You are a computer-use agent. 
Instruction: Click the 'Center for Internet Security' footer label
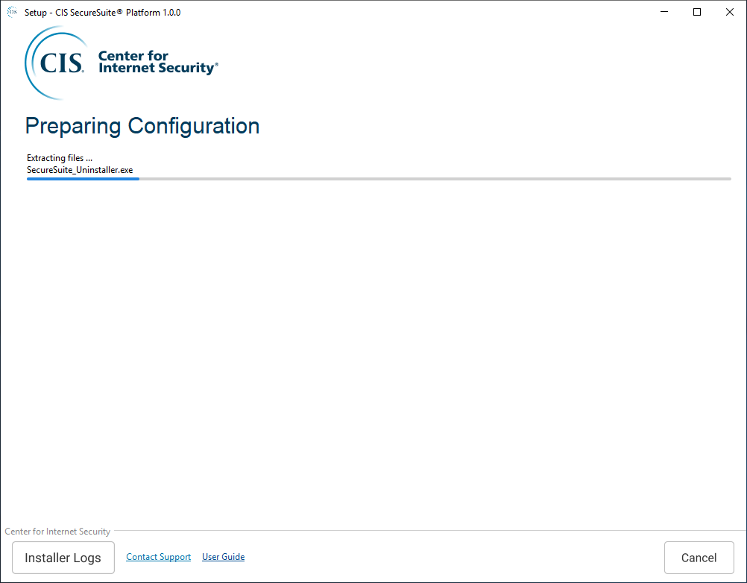(57, 531)
